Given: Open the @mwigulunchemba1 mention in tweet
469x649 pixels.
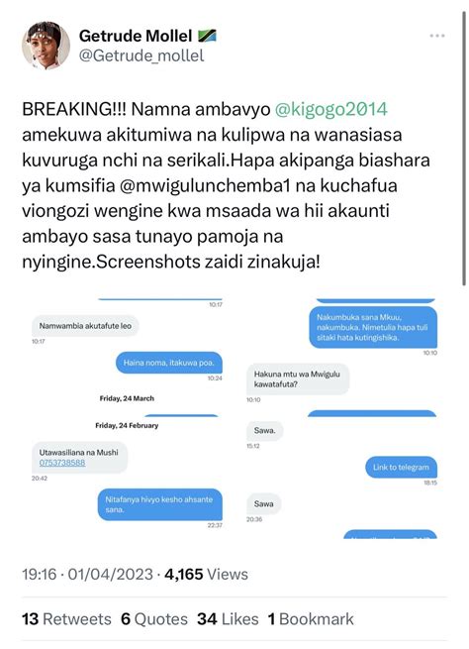Looking at the screenshot, I should point(206,185).
